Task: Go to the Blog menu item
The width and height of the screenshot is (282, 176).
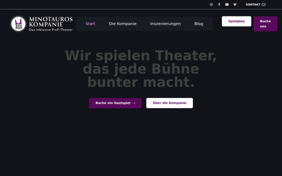Action: pyautogui.click(x=199, y=24)
